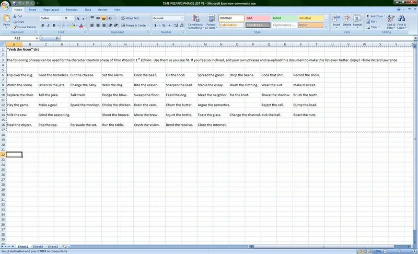
Task: Open the Formulas ribbon tab
Action: [72, 9]
